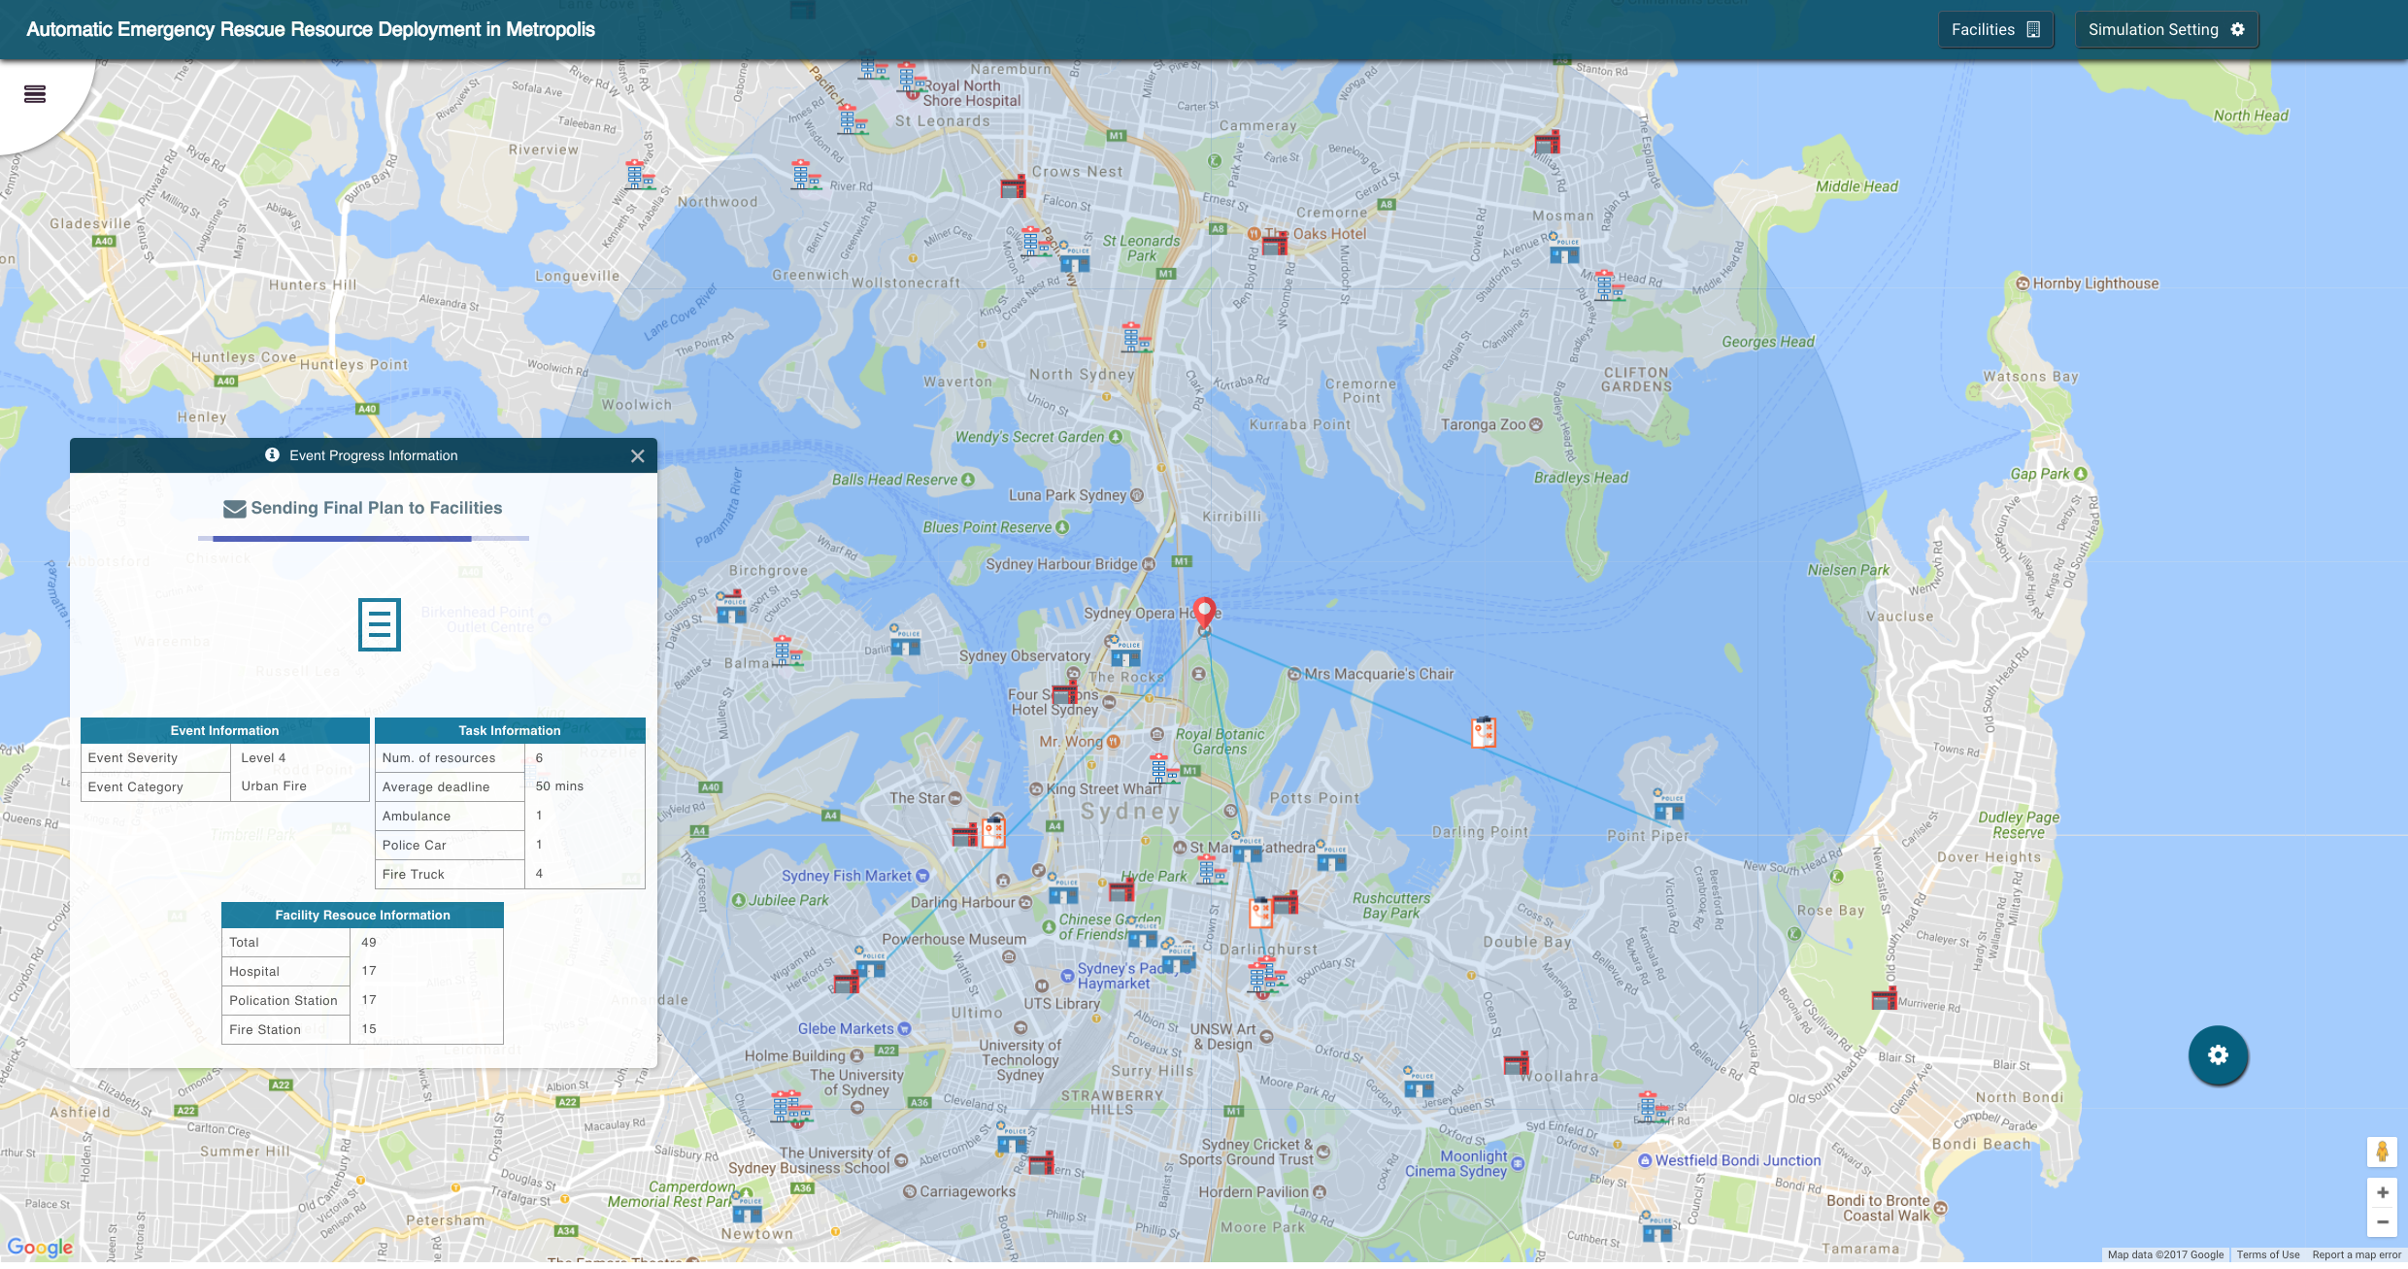
Task: Click the round gear floating button
Action: [x=2218, y=1055]
